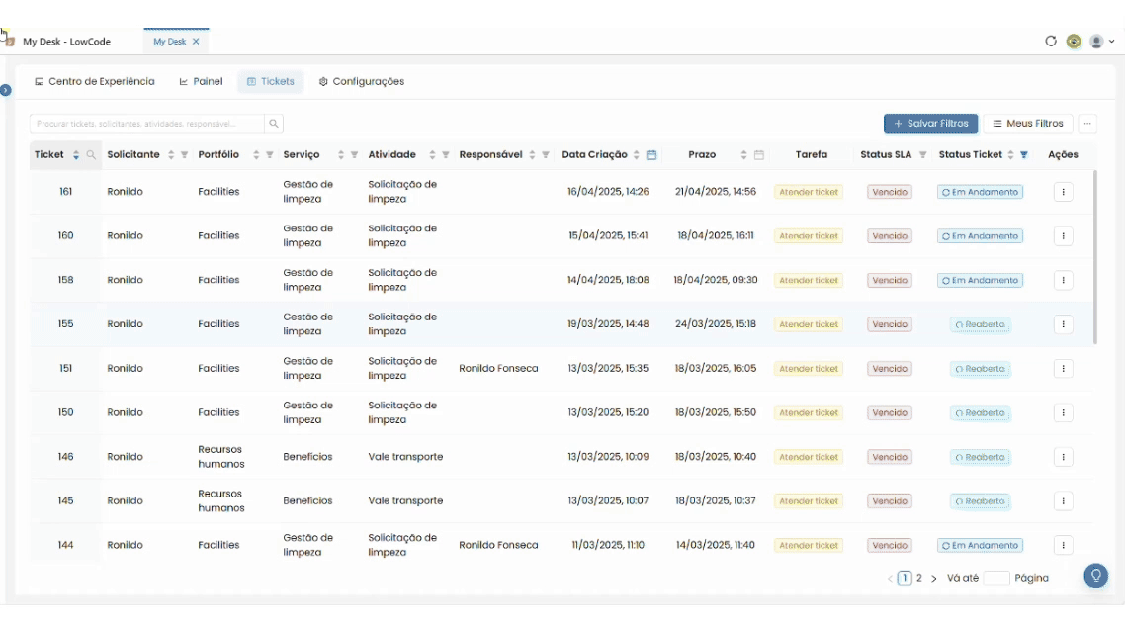
Task: Click the table's vertical scrollbar
Action: click(1095, 257)
